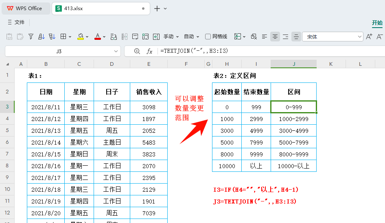Click cell 1000-2999

pyautogui.click(x=294, y=119)
